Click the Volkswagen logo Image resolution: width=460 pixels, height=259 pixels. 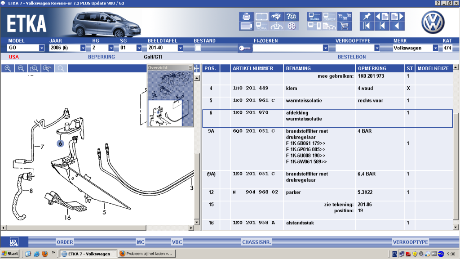[433, 22]
